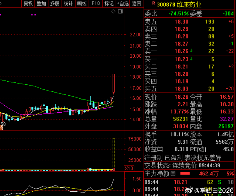The width and height of the screenshot is (236, 196).
Task: Open the 叠加 overlay option
Action: [x=41, y=3]
